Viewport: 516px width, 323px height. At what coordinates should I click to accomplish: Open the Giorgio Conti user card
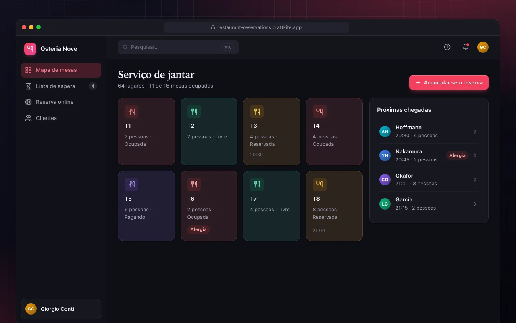pos(61,309)
